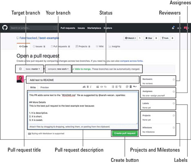Insert a numbered list
This screenshot has height=163, width=191.
click(116, 87)
